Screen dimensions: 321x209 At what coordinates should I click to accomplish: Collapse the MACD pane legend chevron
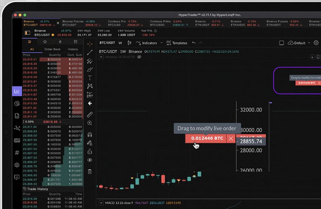coord(101,203)
